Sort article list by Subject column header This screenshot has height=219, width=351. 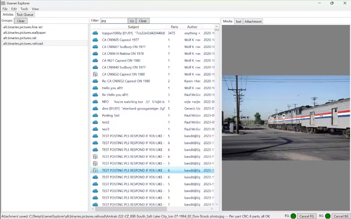[133, 27]
